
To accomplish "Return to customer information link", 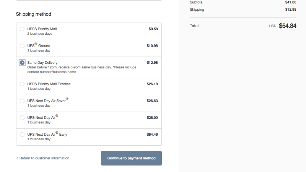I will [44, 158].
